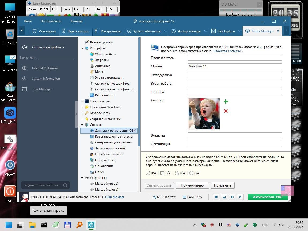
Task: Click the Командная строка button
Action: point(48,211)
